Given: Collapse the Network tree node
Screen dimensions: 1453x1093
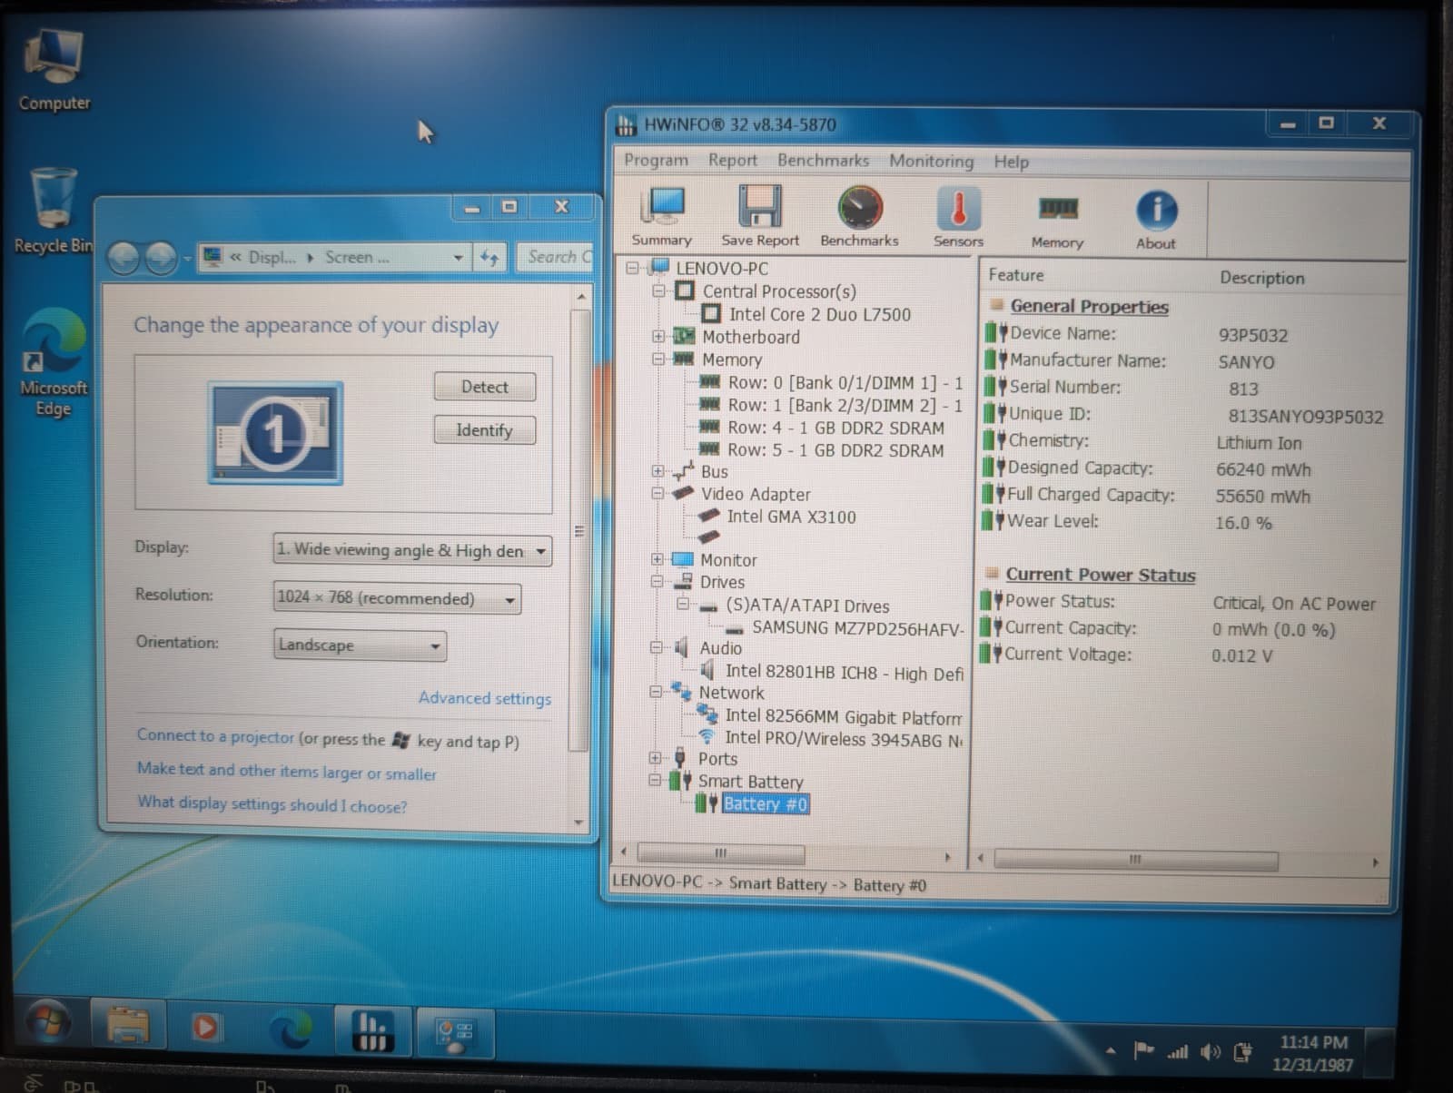Looking at the screenshot, I should (656, 692).
